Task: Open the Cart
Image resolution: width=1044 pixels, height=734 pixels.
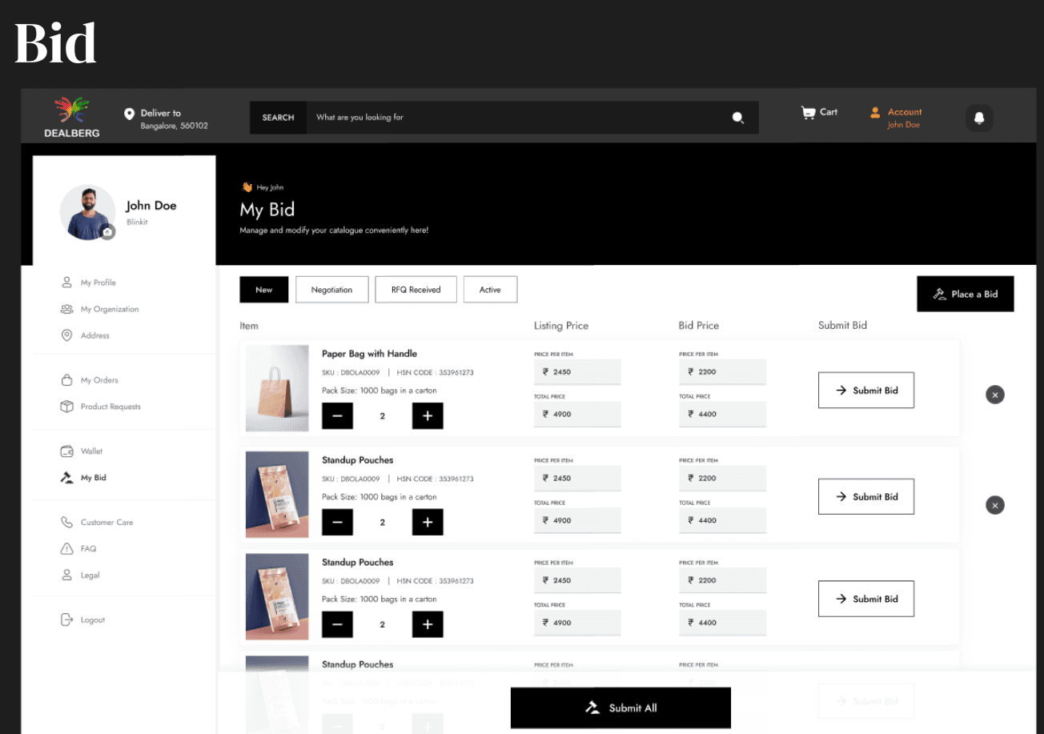Action: [819, 112]
